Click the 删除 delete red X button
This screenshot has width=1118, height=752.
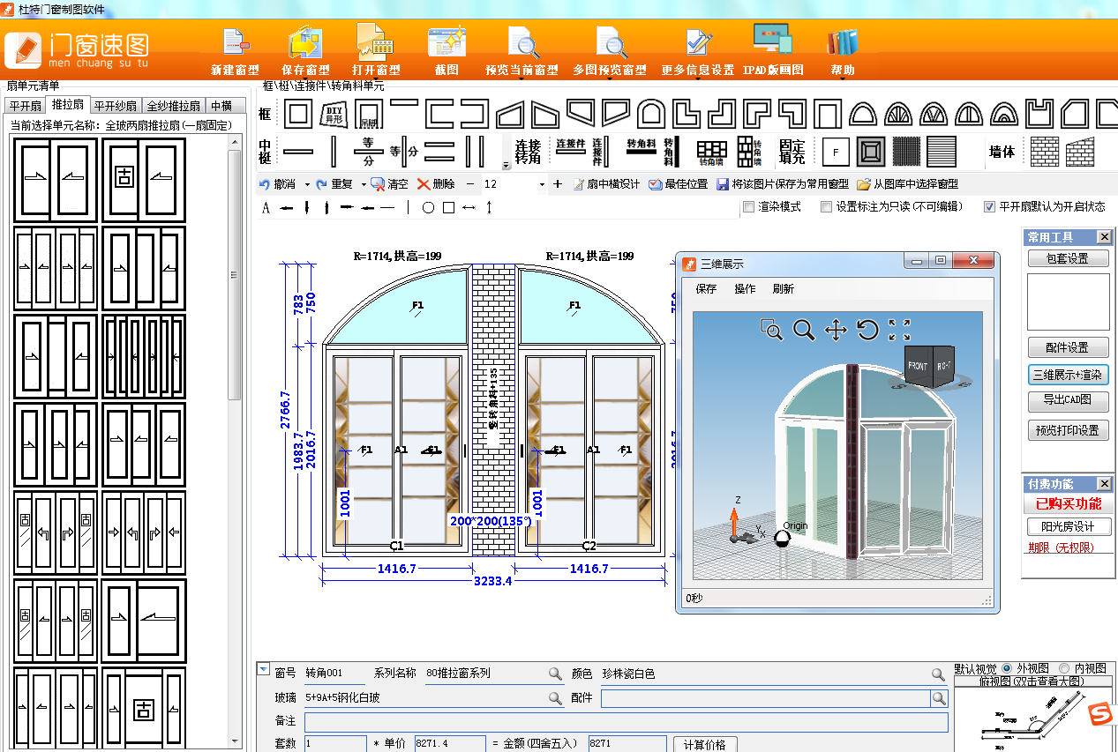(436, 184)
